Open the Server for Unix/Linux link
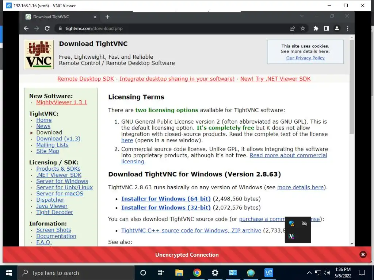Viewport: 374px width, 280px height. 64,187
